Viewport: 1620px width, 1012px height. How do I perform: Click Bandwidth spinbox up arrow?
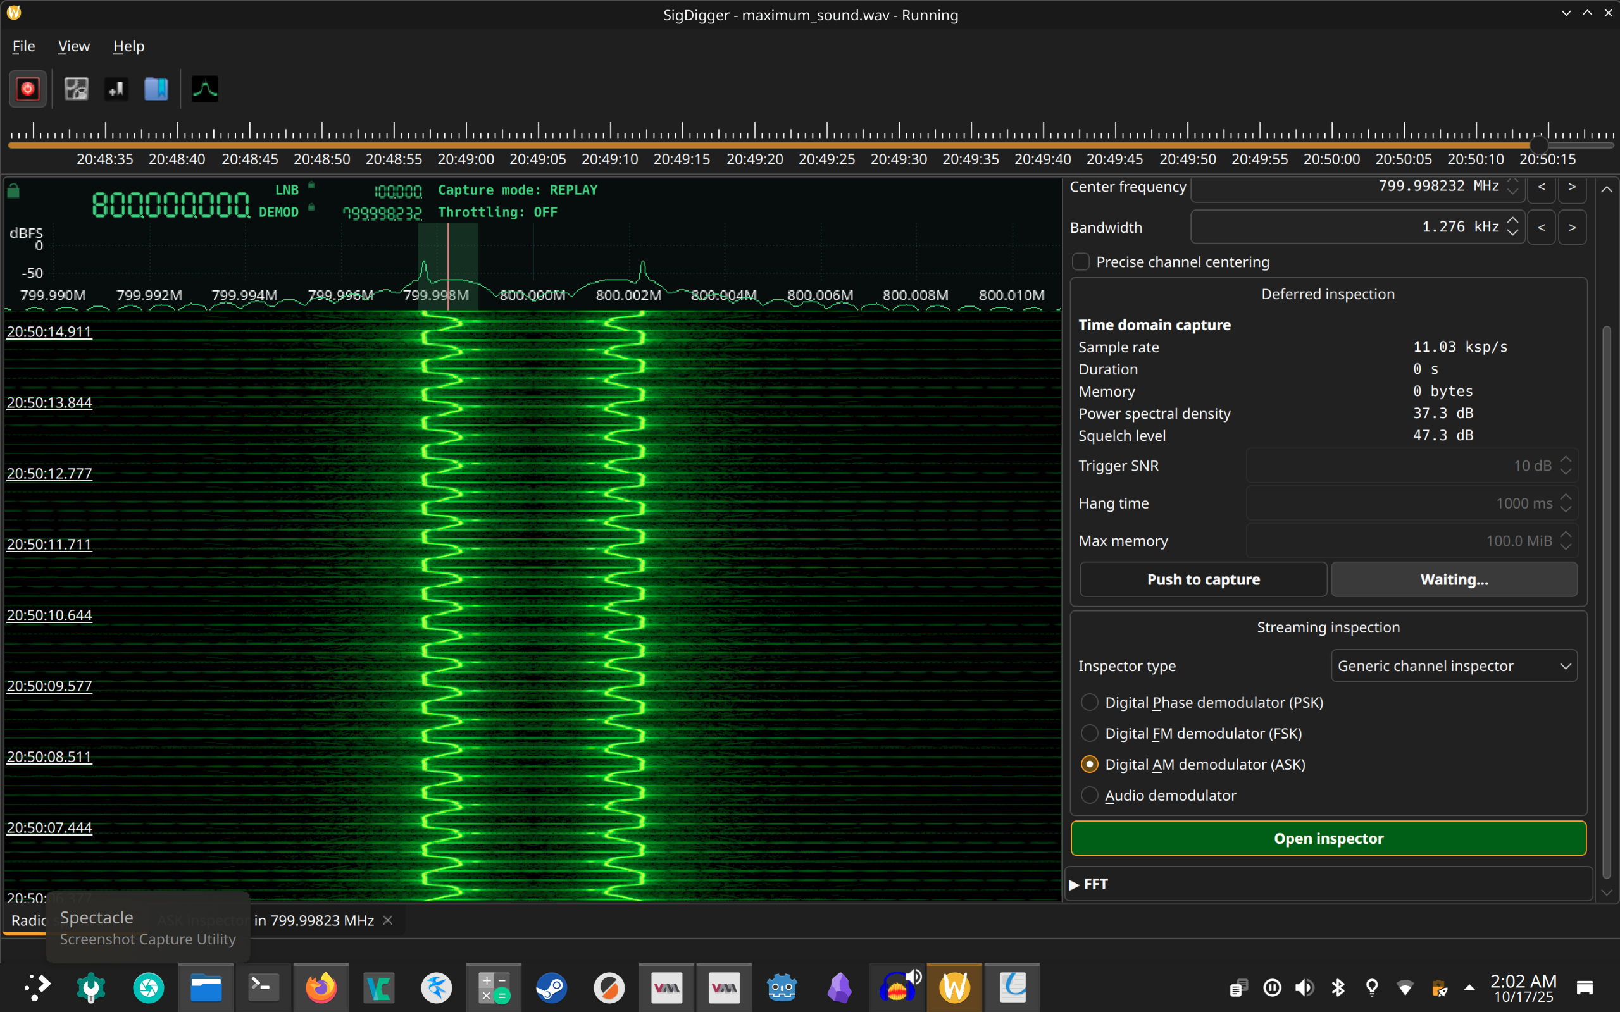(1512, 221)
